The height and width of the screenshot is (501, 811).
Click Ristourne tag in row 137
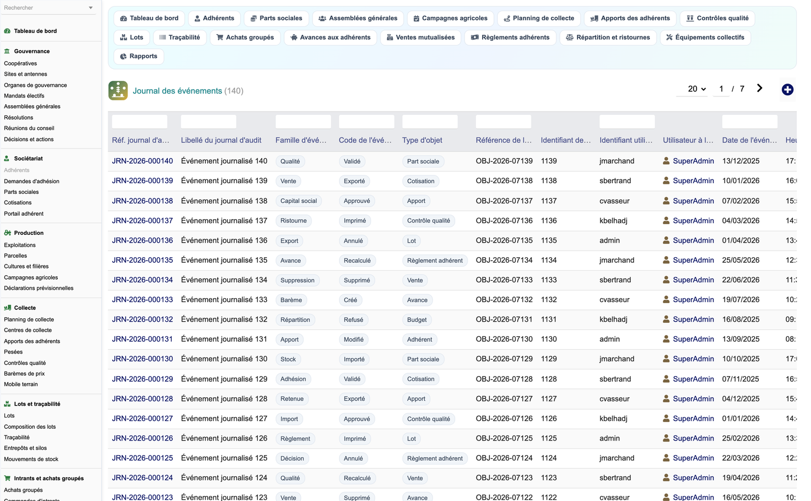tap(294, 221)
